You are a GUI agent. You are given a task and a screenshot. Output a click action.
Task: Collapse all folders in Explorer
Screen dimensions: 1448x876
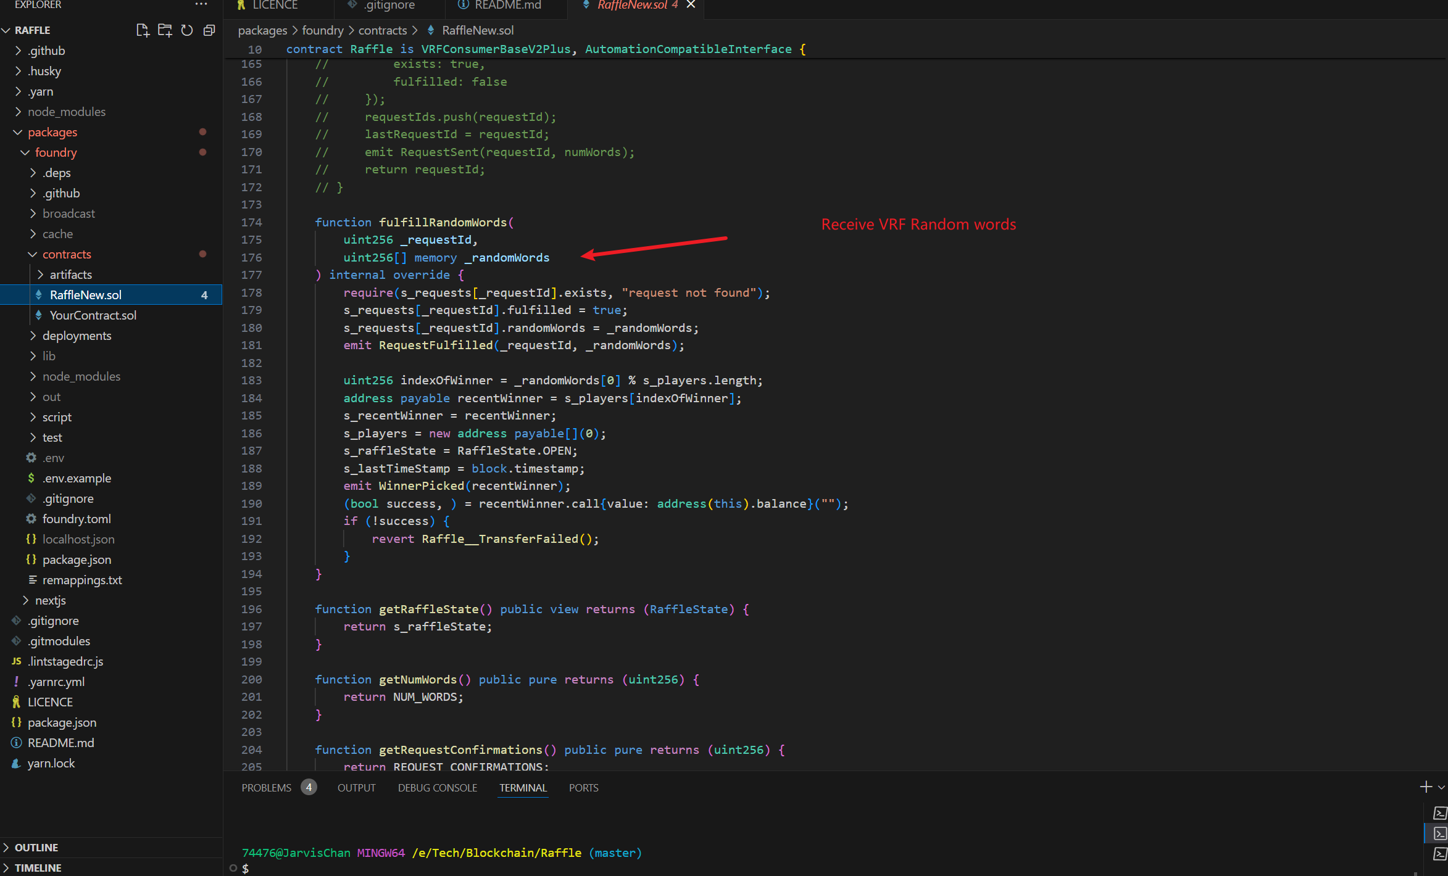pos(209,30)
